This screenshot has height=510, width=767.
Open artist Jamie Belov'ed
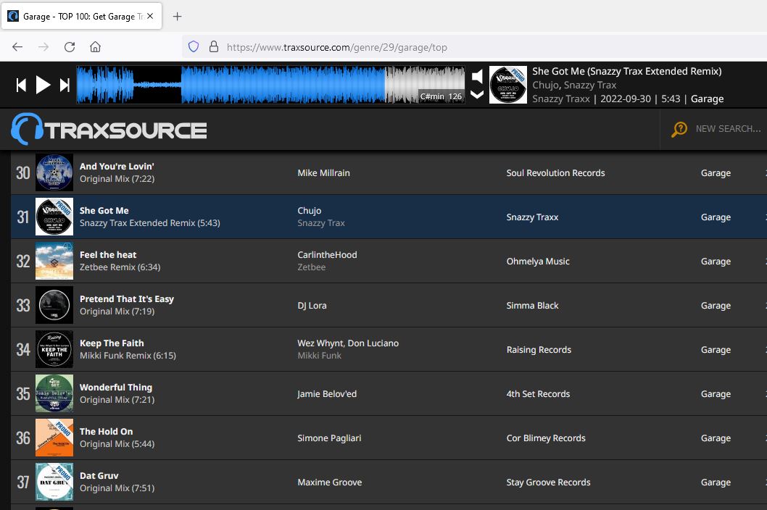point(327,394)
